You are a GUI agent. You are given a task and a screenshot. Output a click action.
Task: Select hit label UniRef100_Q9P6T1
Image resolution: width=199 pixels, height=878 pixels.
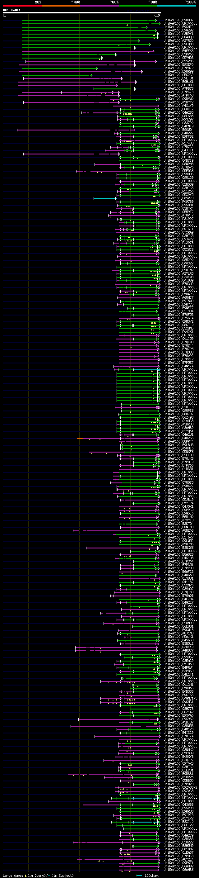pos(178,863)
